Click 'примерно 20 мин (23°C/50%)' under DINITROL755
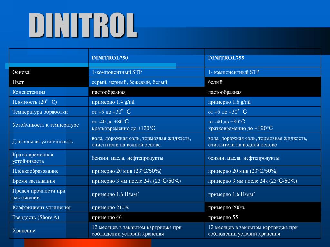 coord(243,171)
